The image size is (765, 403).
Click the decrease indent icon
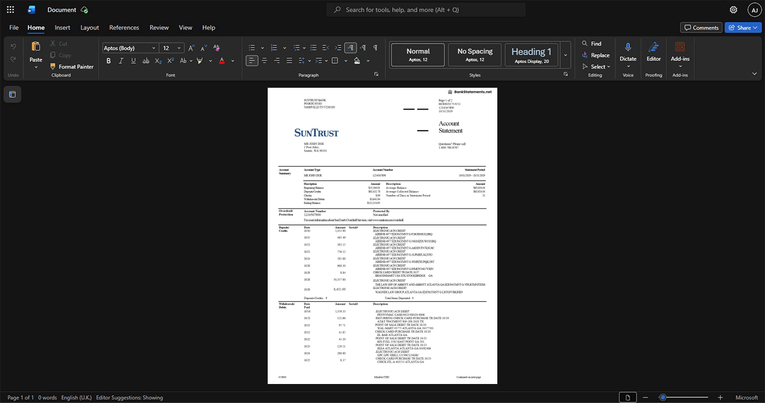325,48
